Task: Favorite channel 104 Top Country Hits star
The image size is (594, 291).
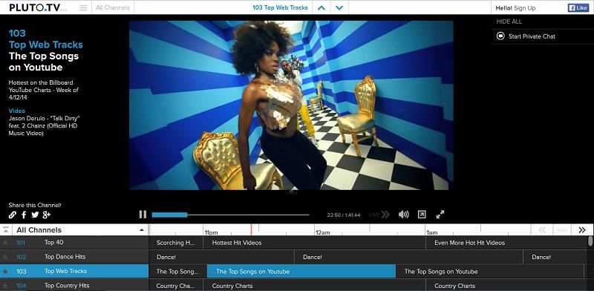Action: pyautogui.click(x=5, y=286)
